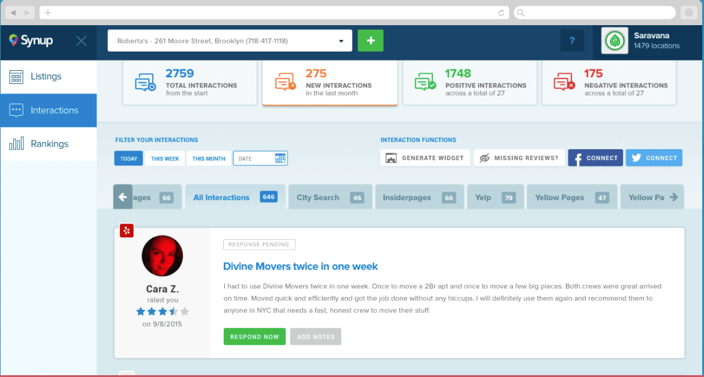Image resolution: width=704 pixels, height=377 pixels.
Task: Click the Add Notes button
Action: 315,337
